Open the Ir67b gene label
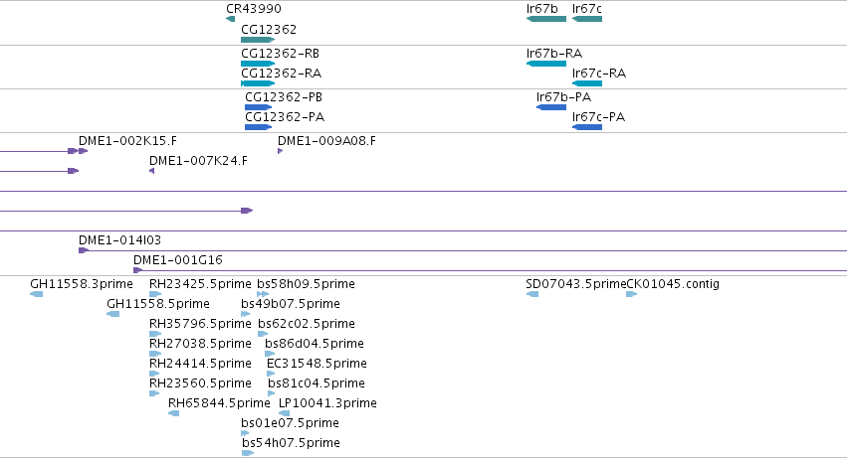 [541, 9]
